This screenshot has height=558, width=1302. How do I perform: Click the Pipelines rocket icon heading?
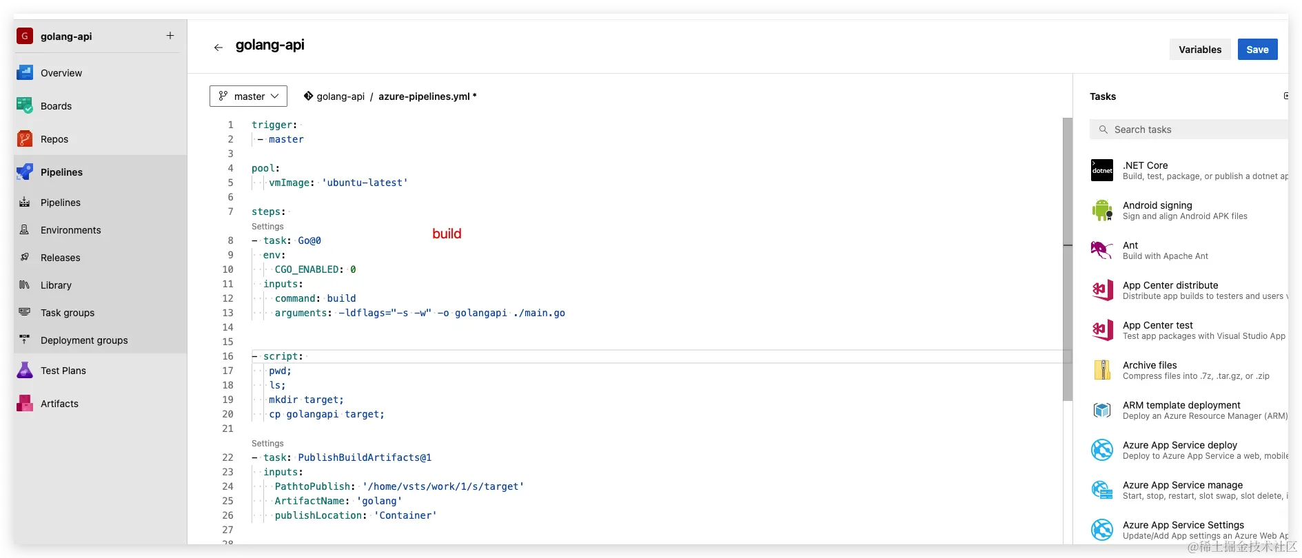click(25, 172)
